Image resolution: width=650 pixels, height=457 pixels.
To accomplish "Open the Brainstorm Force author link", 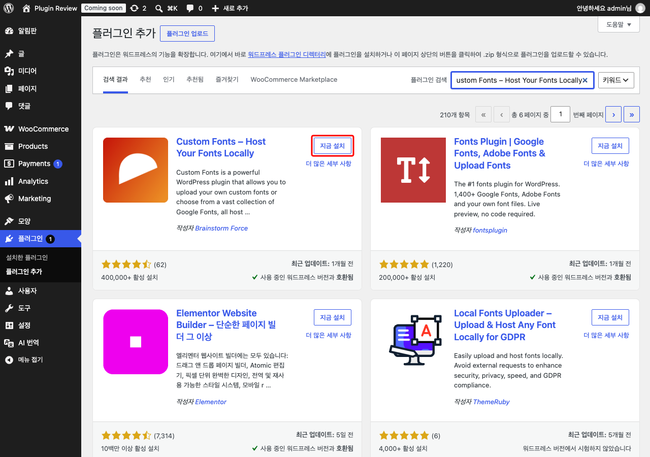I will pyautogui.click(x=221, y=228).
